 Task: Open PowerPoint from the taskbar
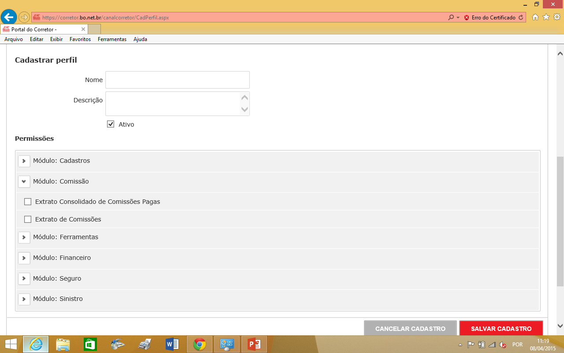pyautogui.click(x=254, y=344)
